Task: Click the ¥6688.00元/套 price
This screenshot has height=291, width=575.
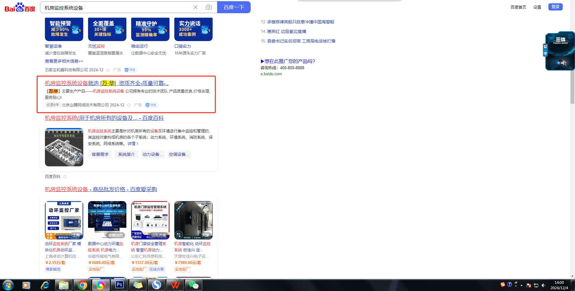Action: point(102,263)
